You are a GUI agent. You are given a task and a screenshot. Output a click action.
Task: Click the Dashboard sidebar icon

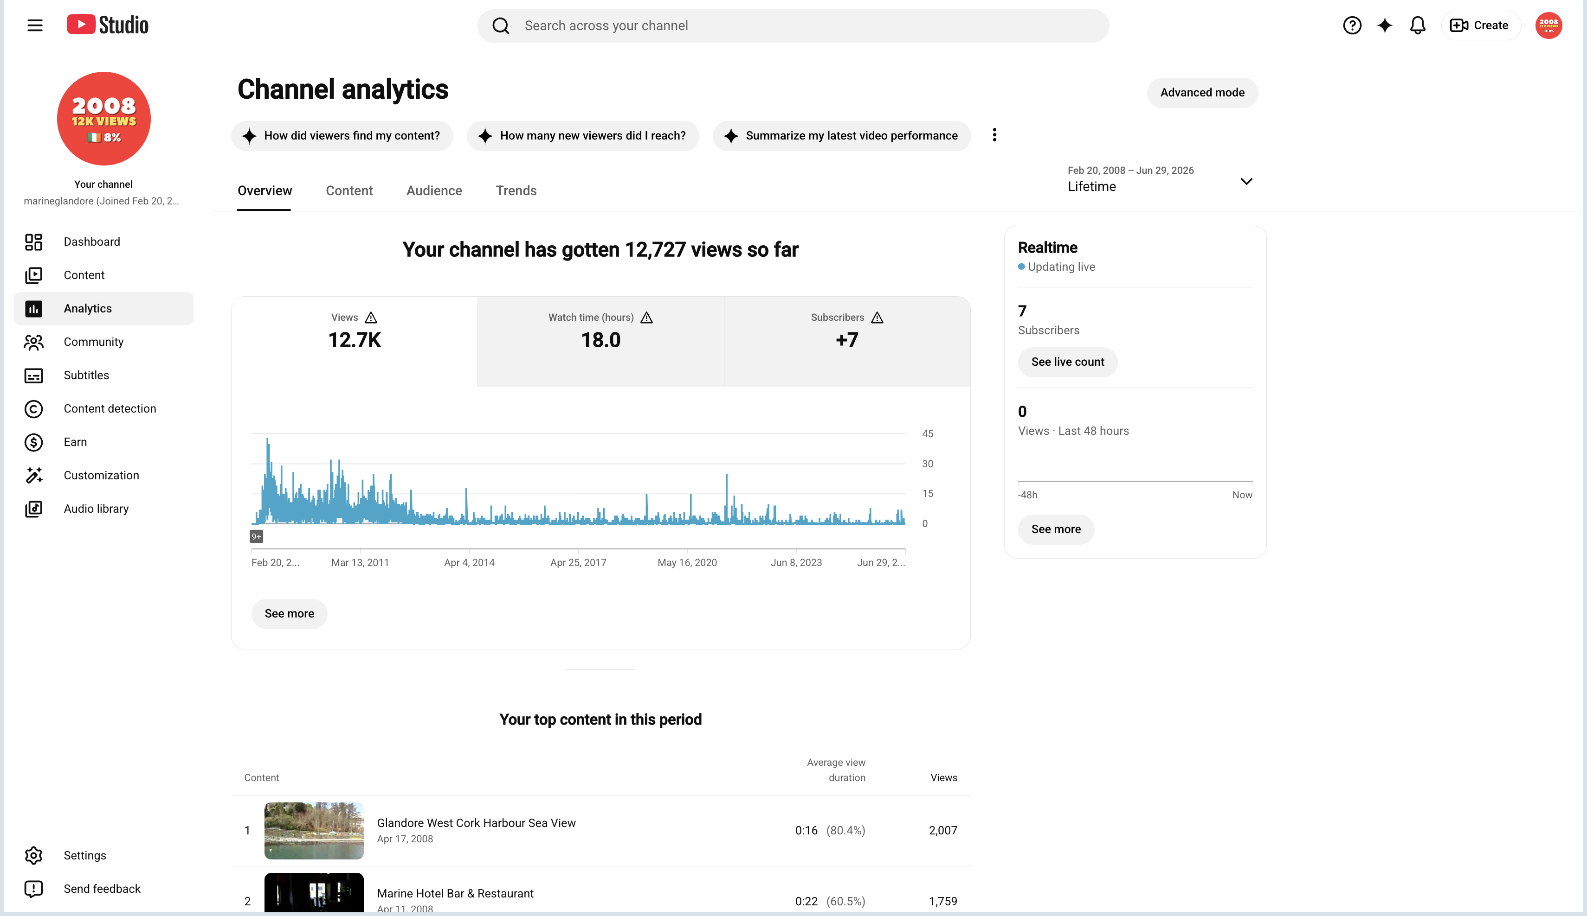[33, 242]
